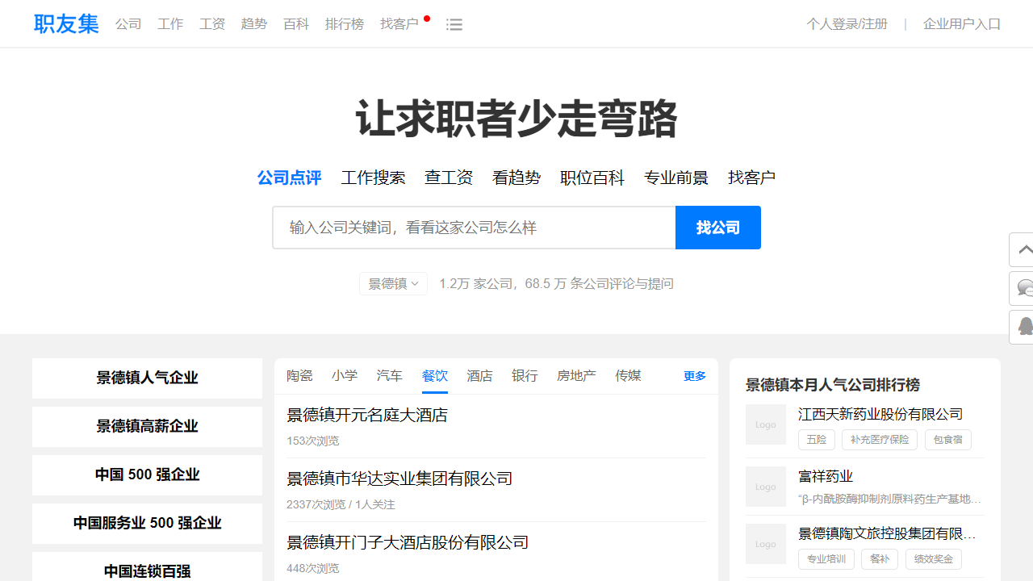
Task: Open 中国连锁百强 category
Action: pos(147,568)
